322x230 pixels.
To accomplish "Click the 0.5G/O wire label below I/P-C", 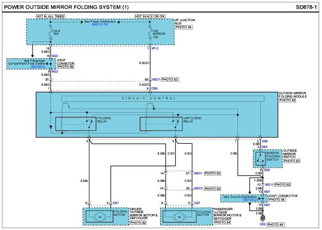I will pos(144,63).
